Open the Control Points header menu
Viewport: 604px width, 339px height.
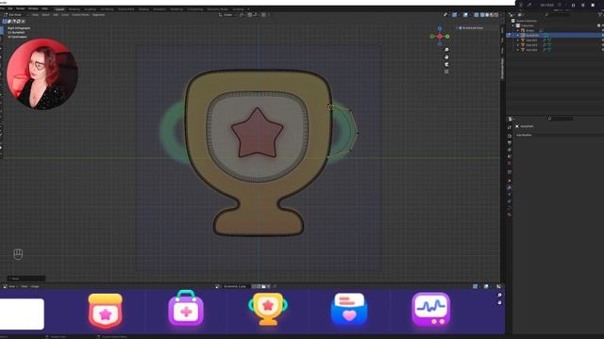point(80,15)
